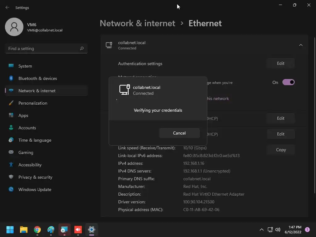Click the Time & language icon
This screenshot has width=316, height=237.
[11, 140]
